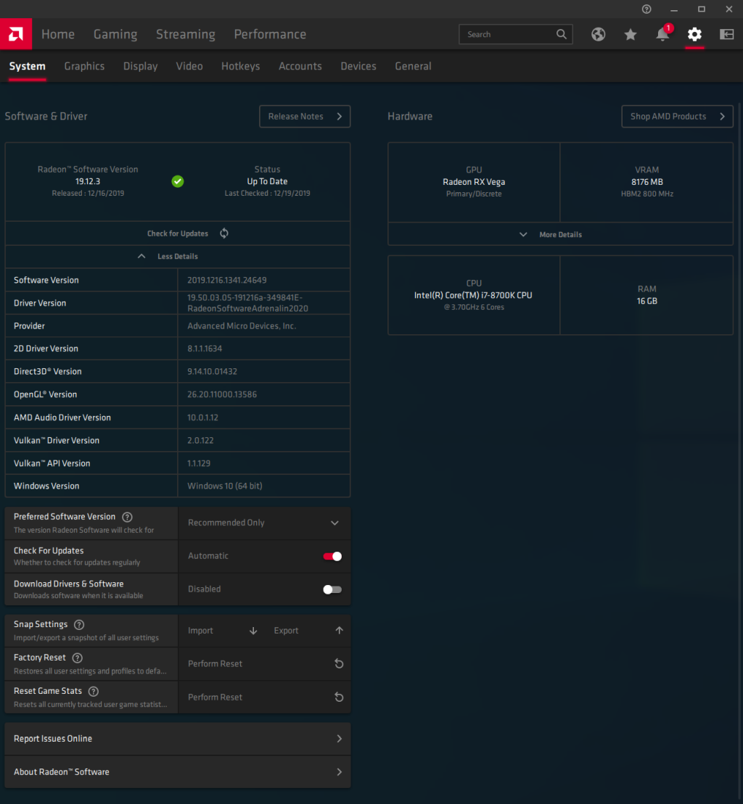Click the green up-to-date checkmark icon
This screenshot has width=743, height=804.
178,181
